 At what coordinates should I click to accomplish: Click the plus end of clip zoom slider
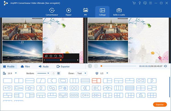pos(78,60)
